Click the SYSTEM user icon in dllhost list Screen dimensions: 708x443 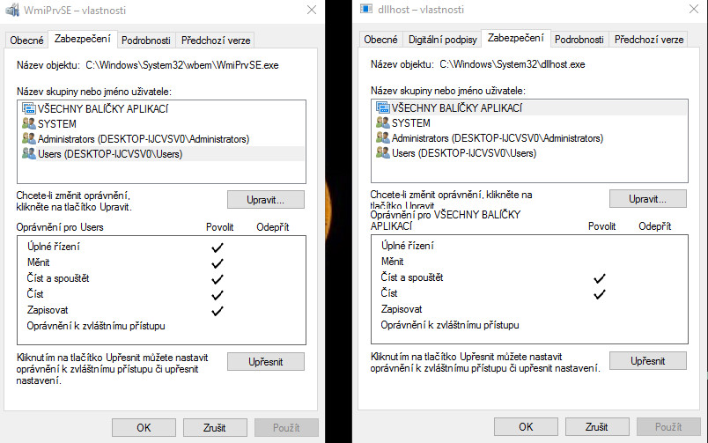click(x=383, y=123)
